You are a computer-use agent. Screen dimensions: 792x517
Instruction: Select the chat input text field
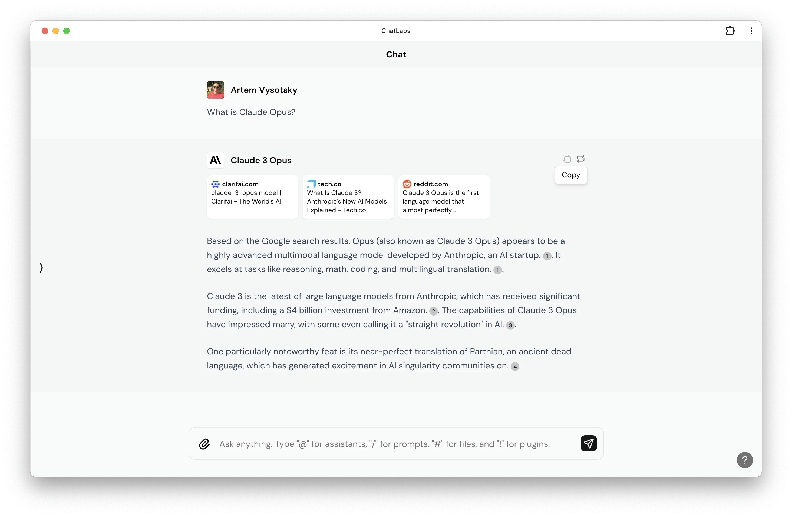tap(396, 443)
